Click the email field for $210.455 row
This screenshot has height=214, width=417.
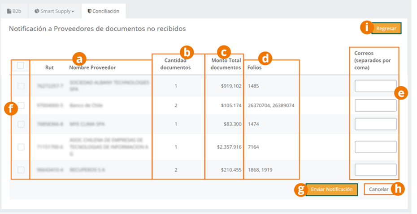pyautogui.click(x=375, y=170)
